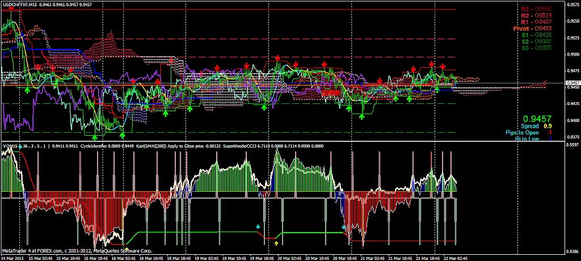Click the yellow up arrow in the indicator window
The height and width of the screenshot is (261, 581).
tap(276, 243)
